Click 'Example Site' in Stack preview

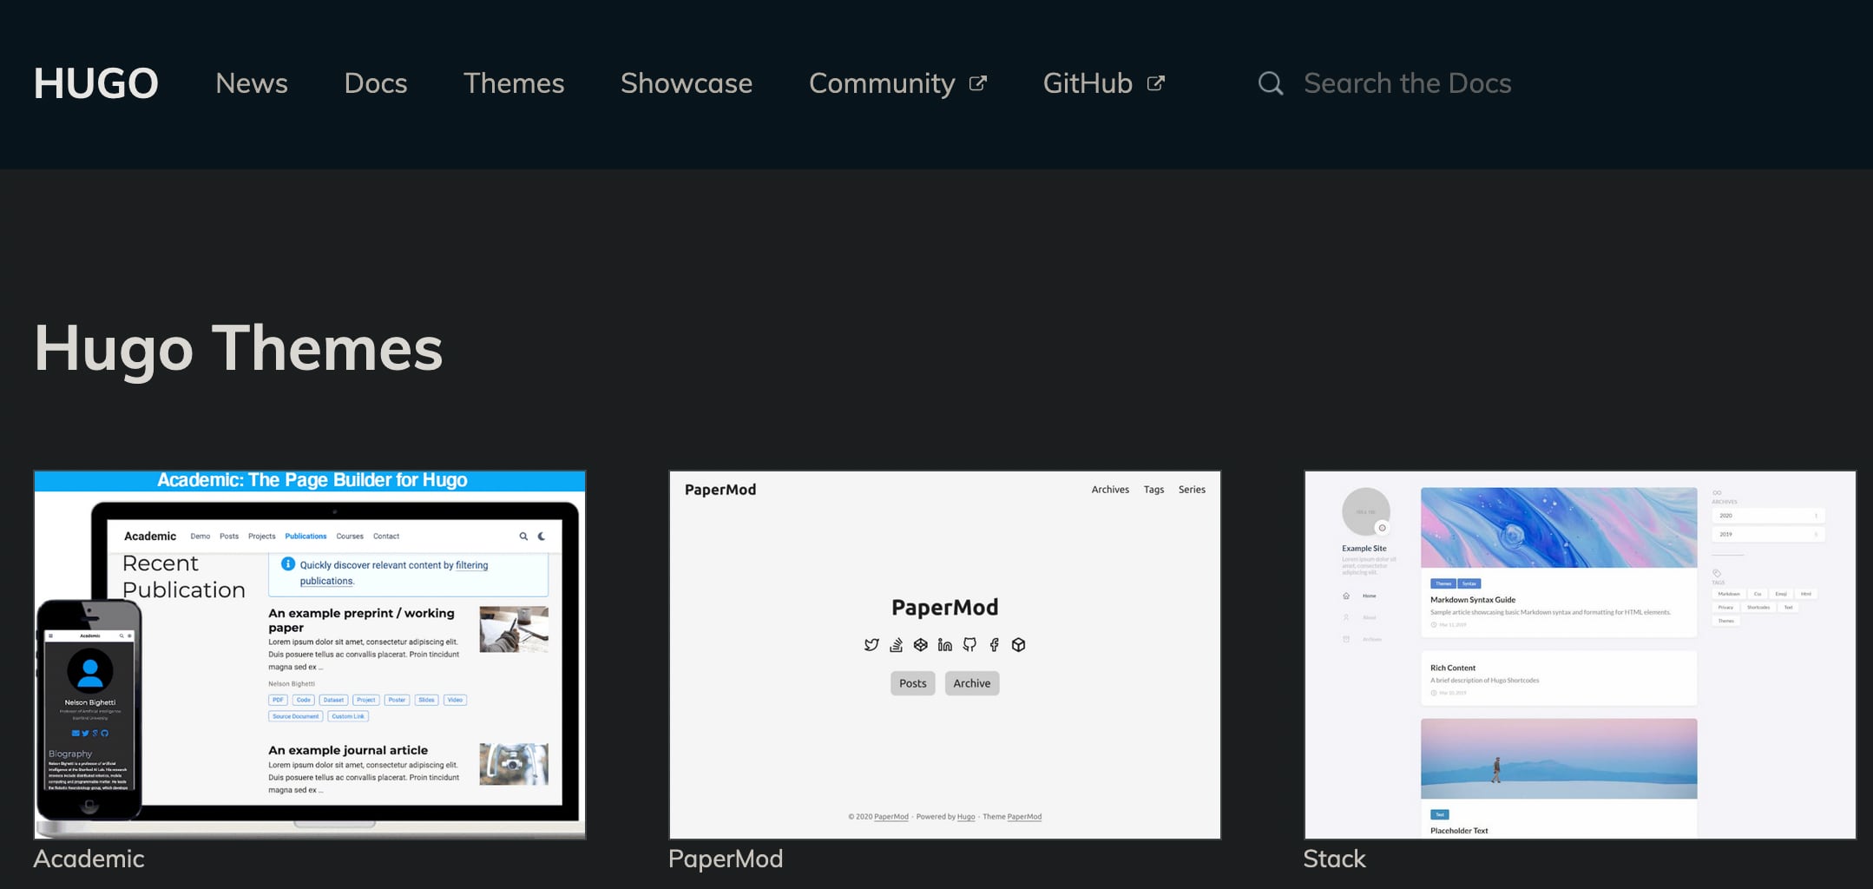1364,549
